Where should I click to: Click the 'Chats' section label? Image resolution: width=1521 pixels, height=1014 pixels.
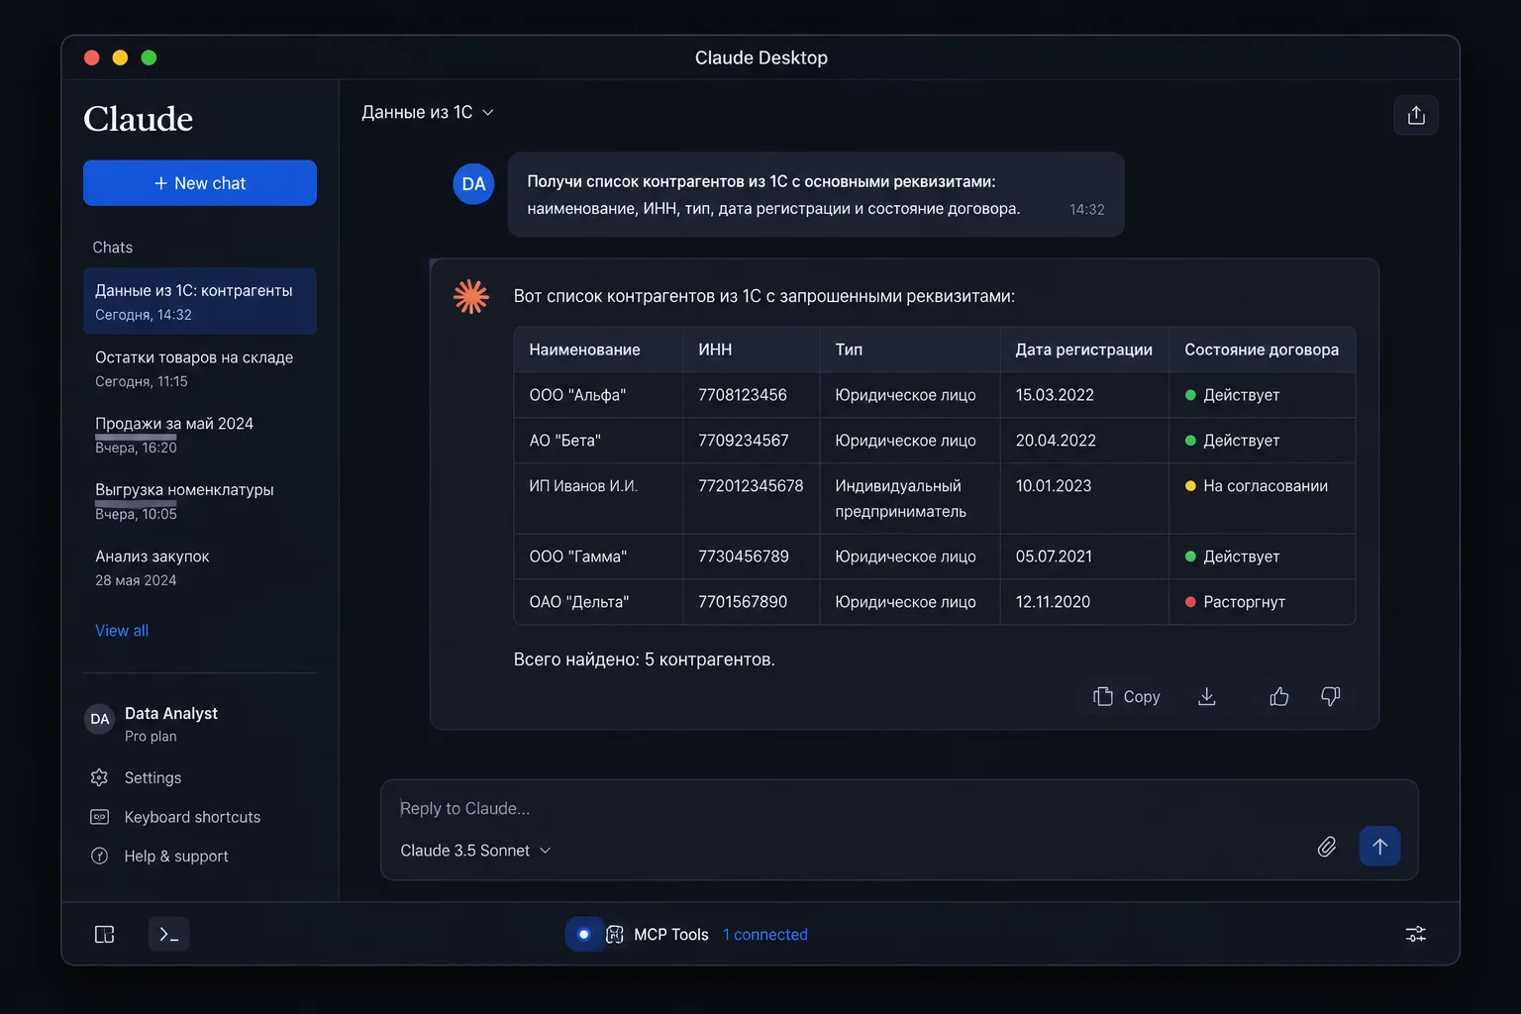113,248
